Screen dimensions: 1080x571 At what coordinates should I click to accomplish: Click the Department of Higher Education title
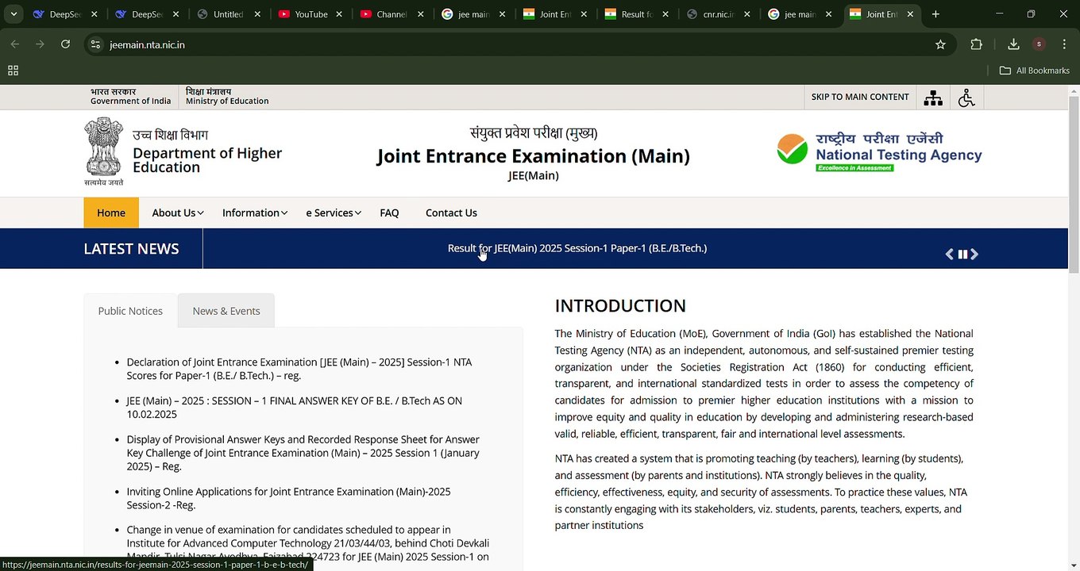pyautogui.click(x=207, y=159)
